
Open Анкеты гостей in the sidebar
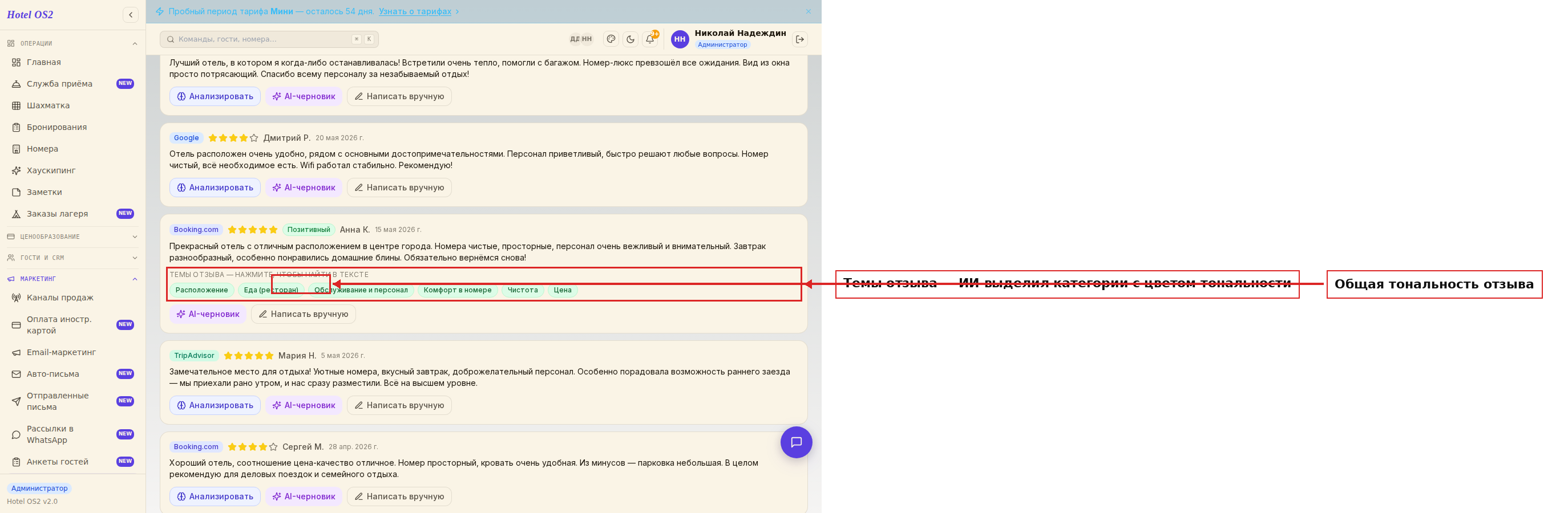point(72,462)
